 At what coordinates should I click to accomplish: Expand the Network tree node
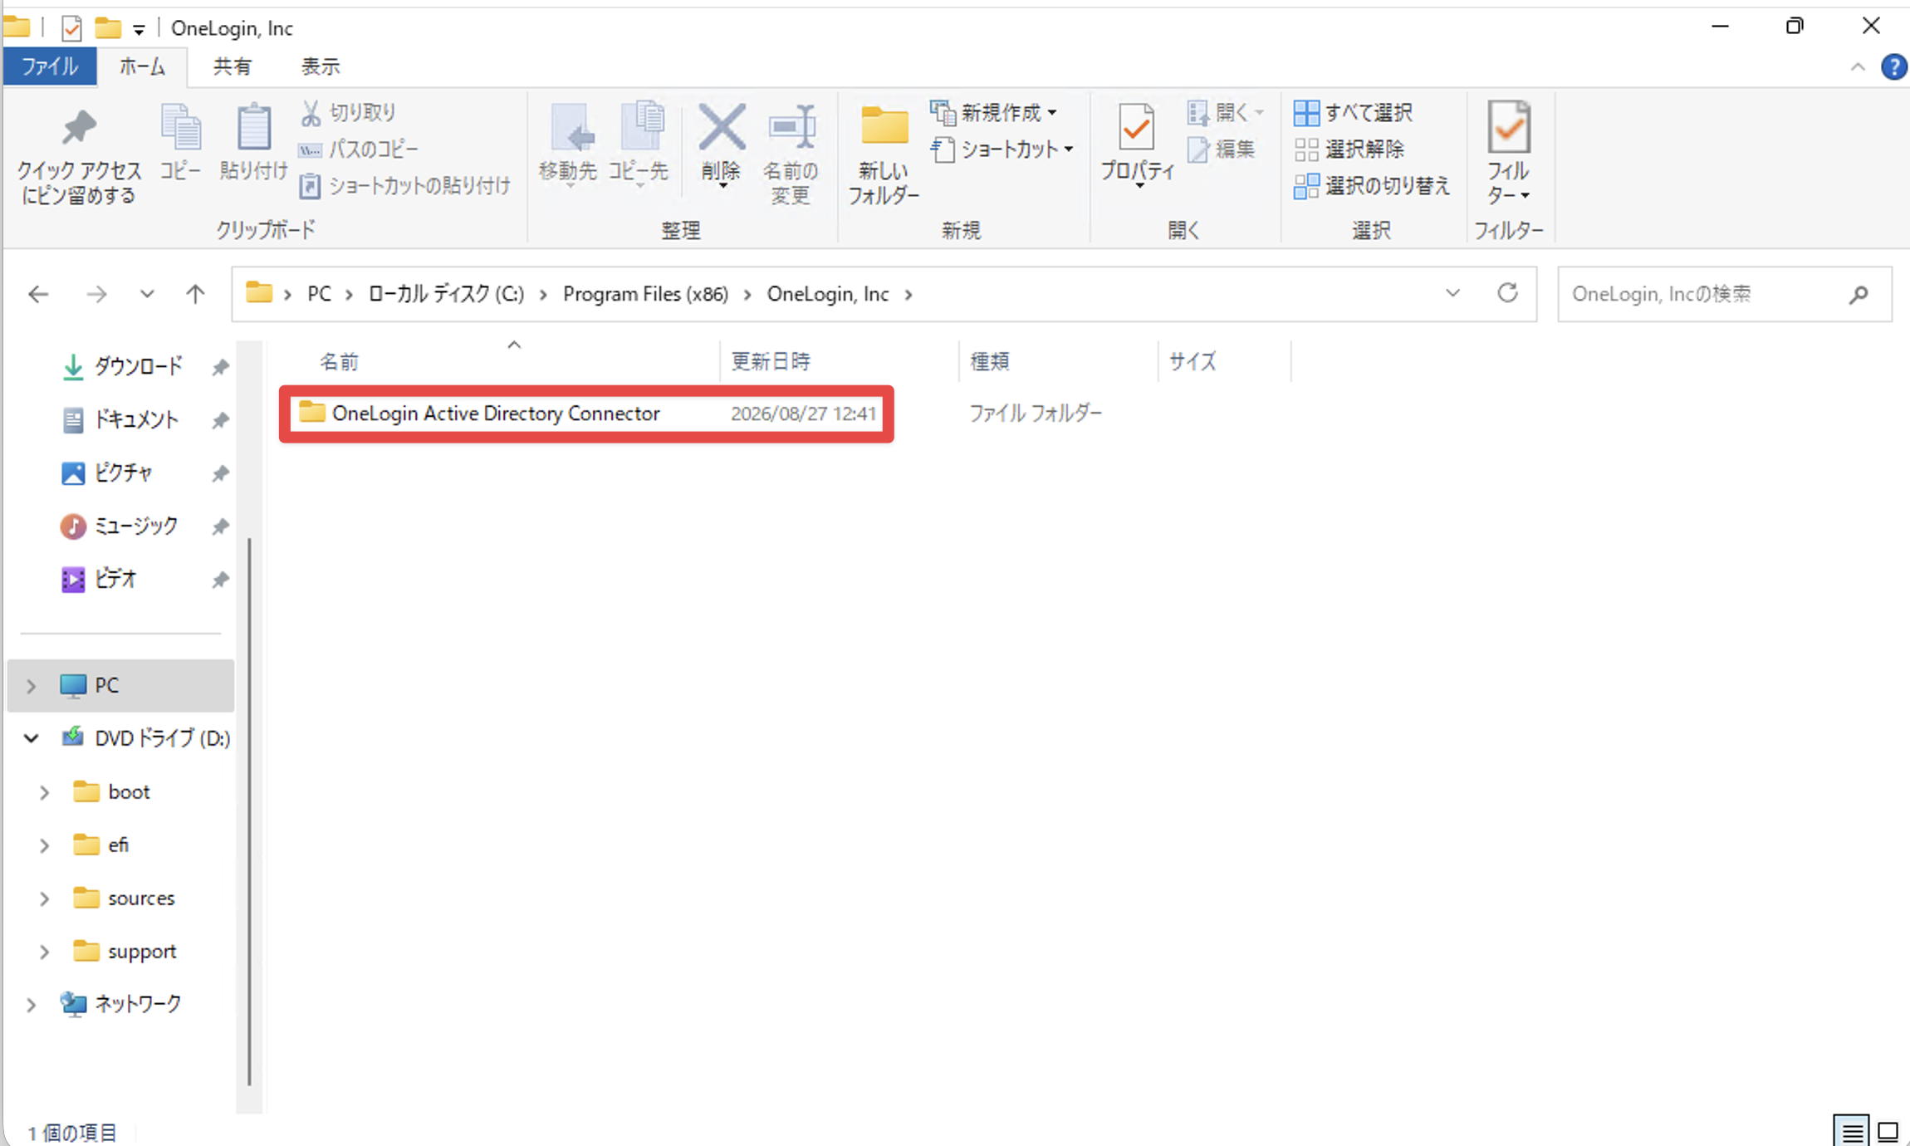tap(32, 1005)
